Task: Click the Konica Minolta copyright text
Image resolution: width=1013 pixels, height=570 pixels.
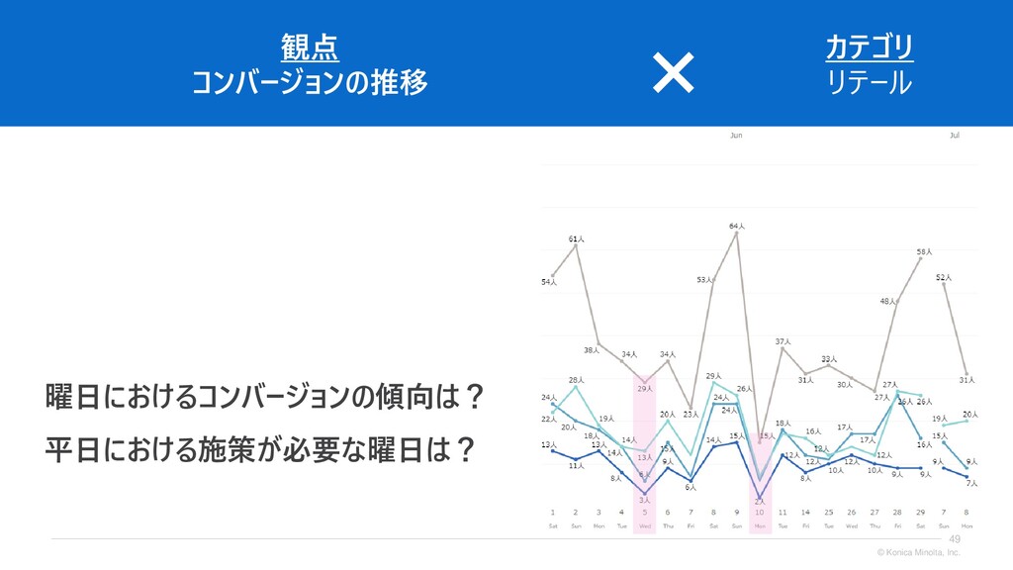Action: tap(919, 552)
